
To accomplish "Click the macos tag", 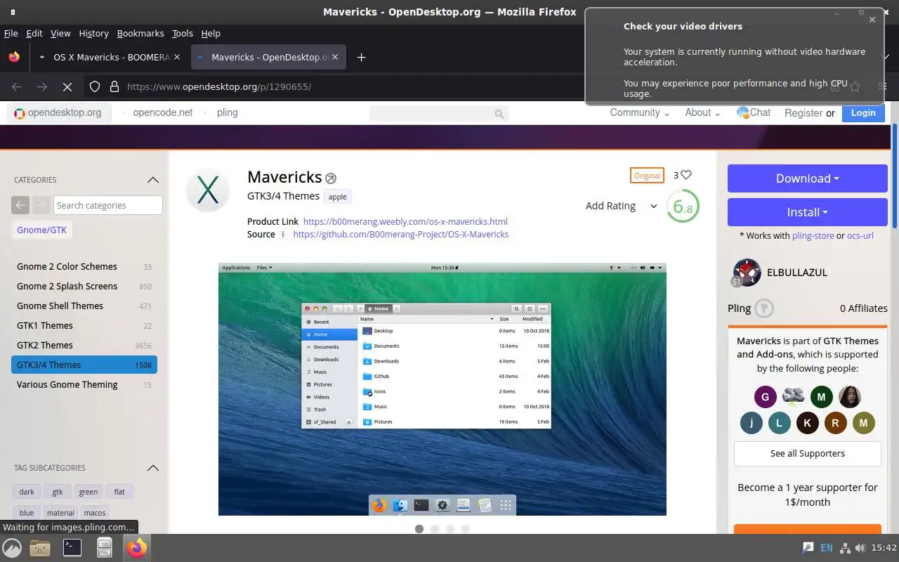I will [x=95, y=513].
